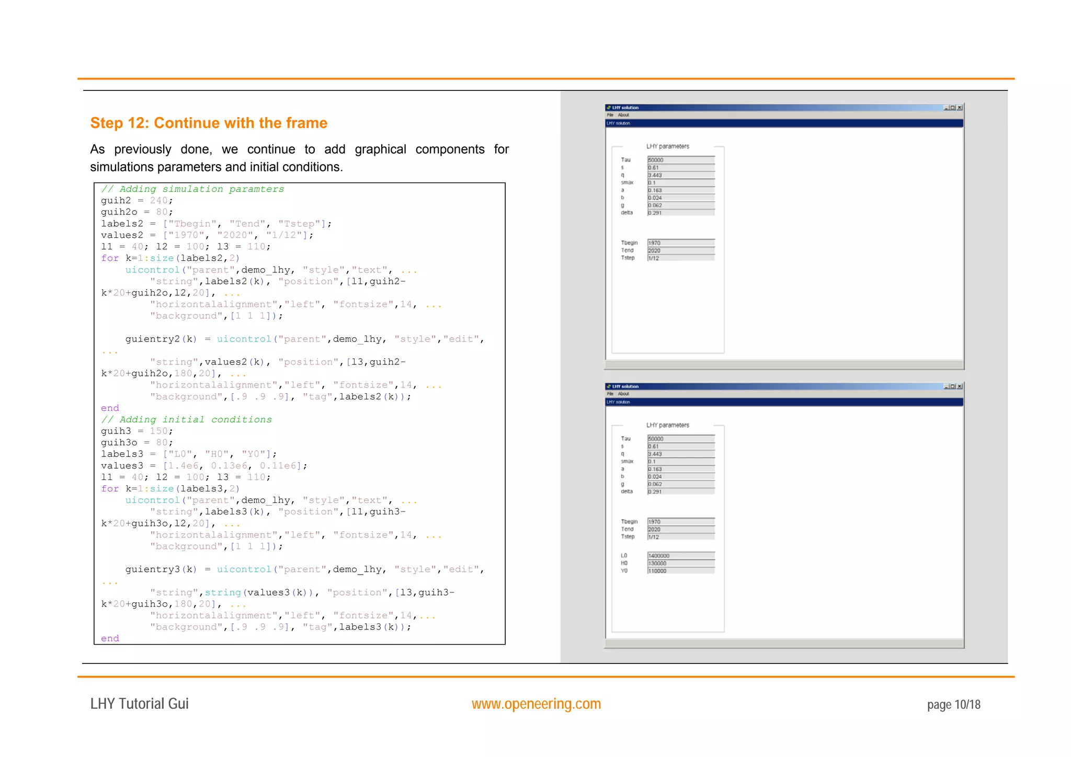
Task: Edit smax field 0.1 in lower window
Action: click(681, 461)
